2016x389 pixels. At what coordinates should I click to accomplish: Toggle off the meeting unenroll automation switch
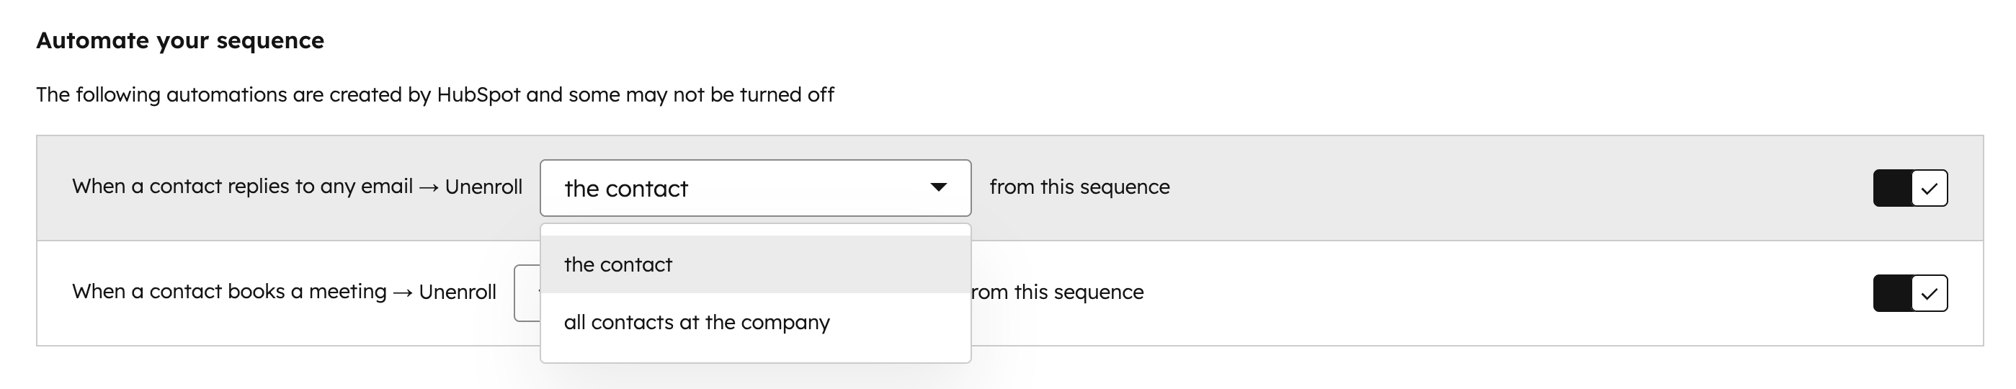coord(1909,293)
